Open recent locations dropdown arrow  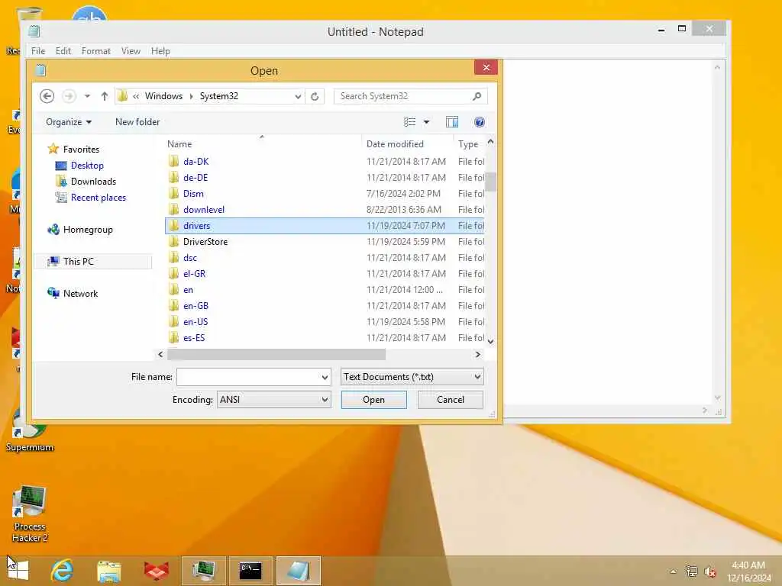pos(87,96)
